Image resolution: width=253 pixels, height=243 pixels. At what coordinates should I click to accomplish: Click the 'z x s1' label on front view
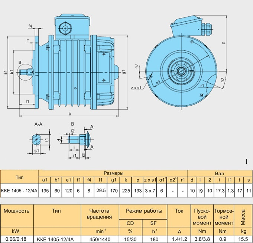(x=137, y=89)
